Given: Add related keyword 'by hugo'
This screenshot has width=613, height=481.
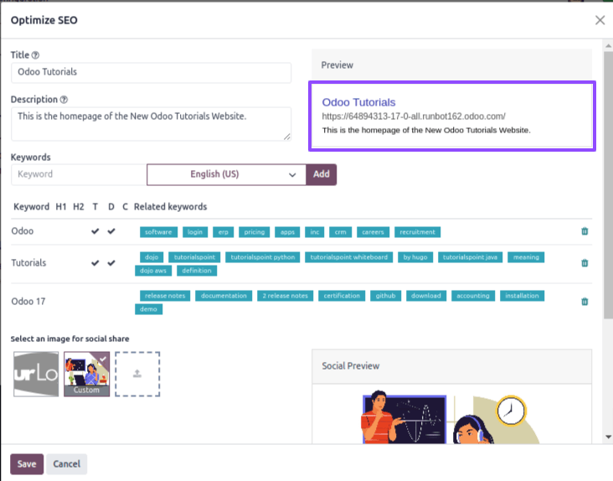Looking at the screenshot, I should tap(415, 257).
